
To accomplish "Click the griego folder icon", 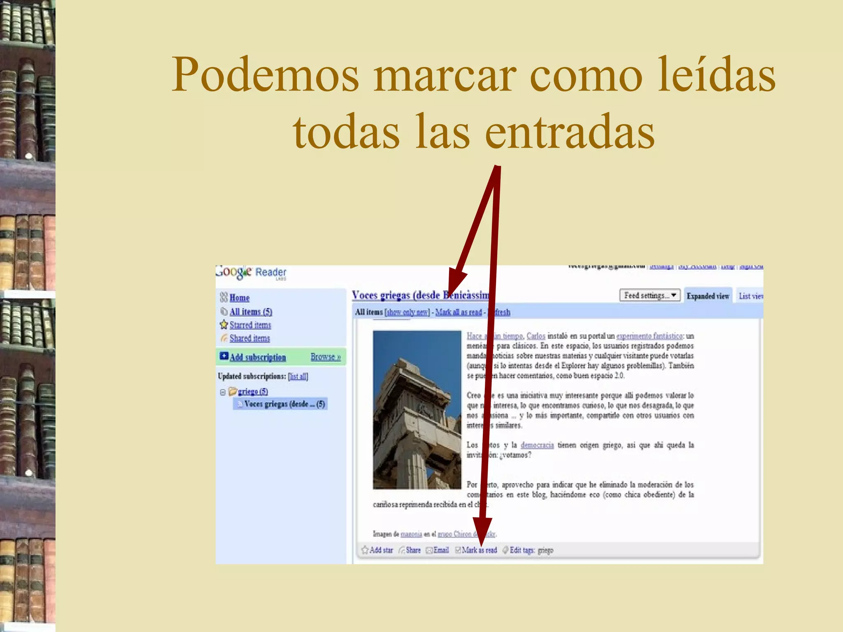I will (233, 391).
